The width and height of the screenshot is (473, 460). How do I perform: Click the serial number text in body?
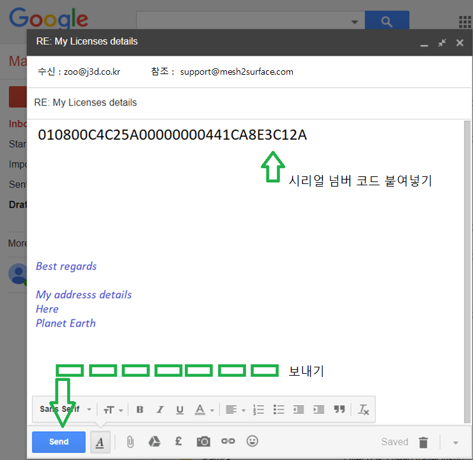click(172, 135)
